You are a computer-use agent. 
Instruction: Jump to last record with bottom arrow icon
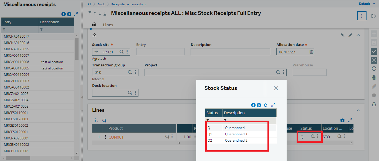click(x=105, y=13)
